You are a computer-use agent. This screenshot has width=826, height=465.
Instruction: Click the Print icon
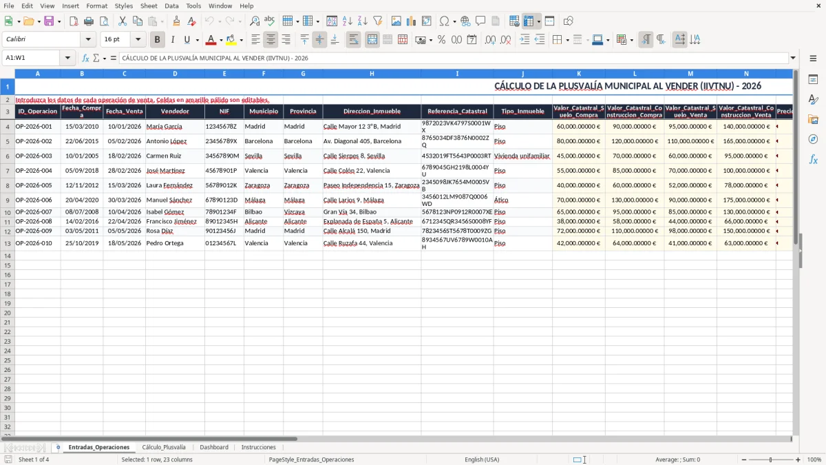(89, 21)
